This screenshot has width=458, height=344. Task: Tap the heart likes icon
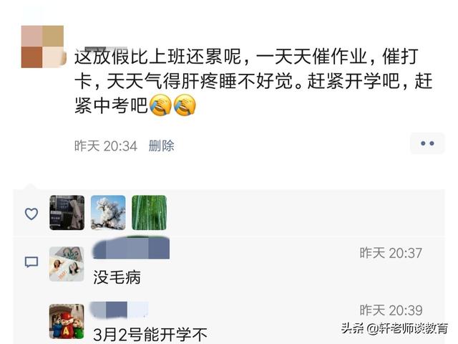(x=31, y=214)
